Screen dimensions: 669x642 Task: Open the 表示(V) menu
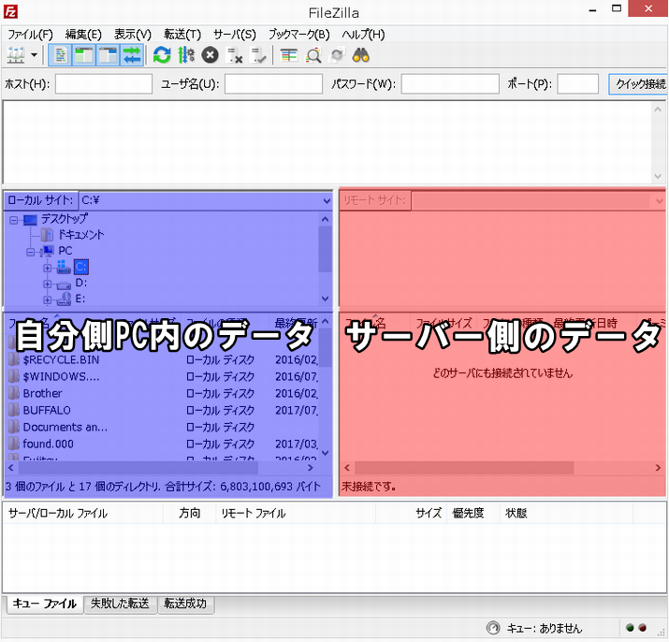pyautogui.click(x=132, y=35)
